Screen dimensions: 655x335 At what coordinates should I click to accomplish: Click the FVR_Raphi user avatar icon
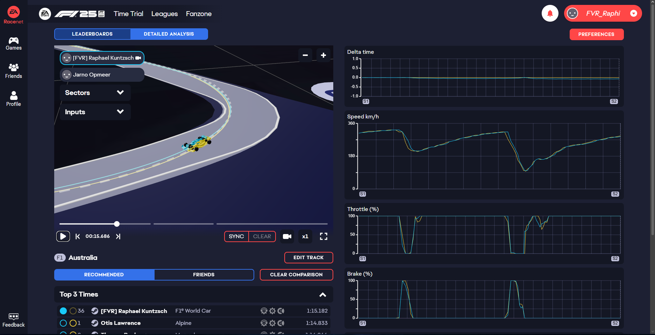572,14
